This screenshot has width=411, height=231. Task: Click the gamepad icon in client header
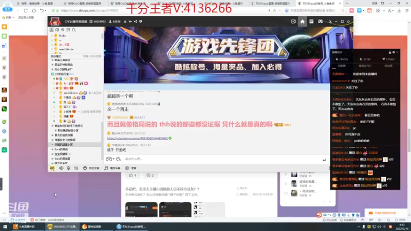(x=320, y=22)
